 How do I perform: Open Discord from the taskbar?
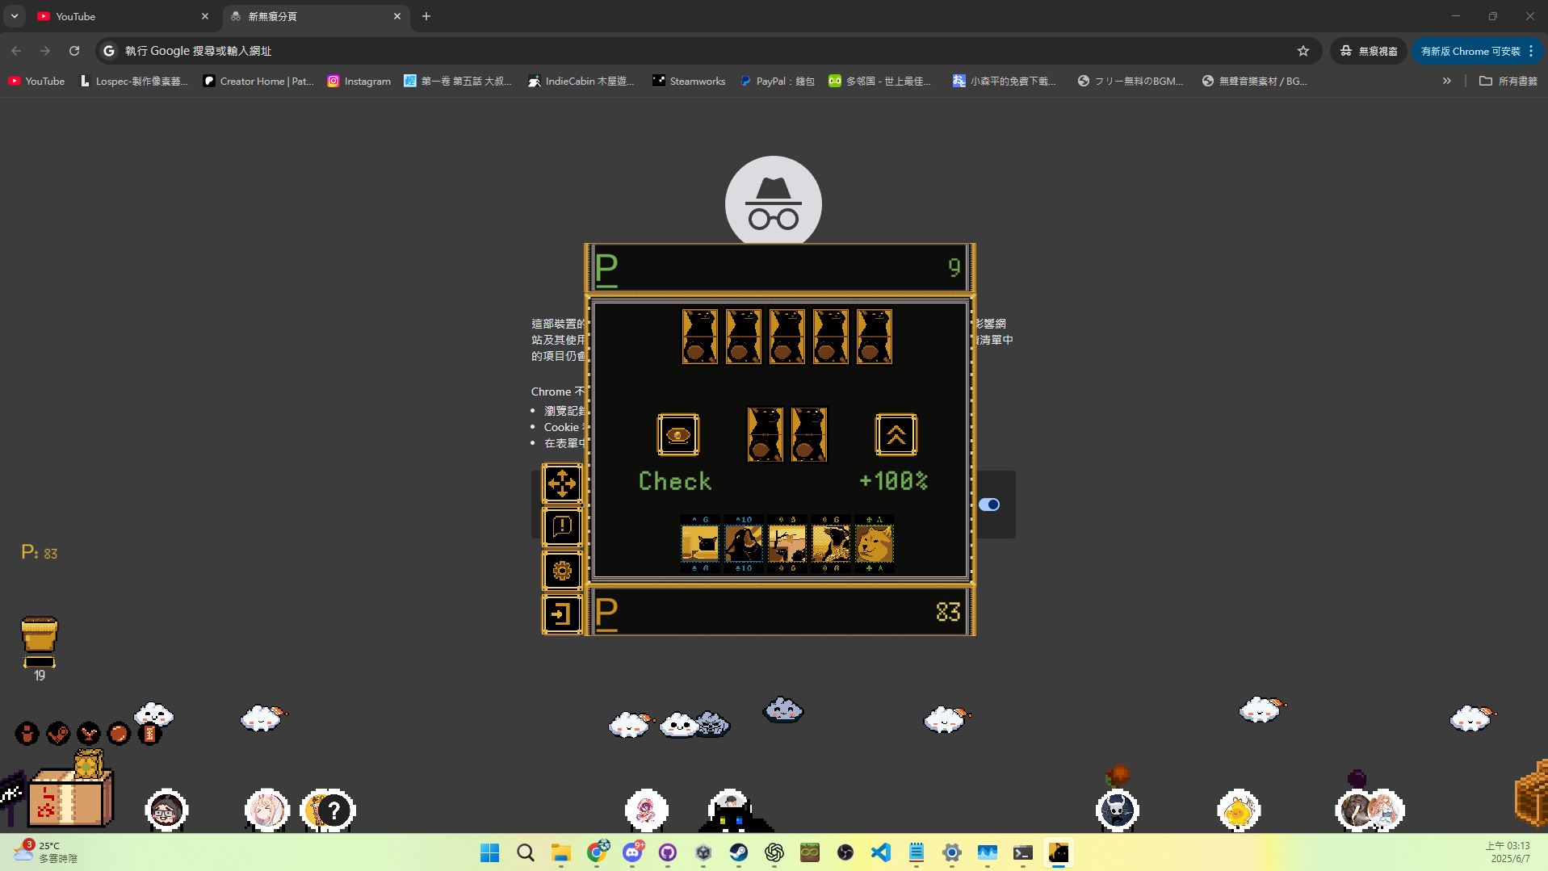pos(632,852)
